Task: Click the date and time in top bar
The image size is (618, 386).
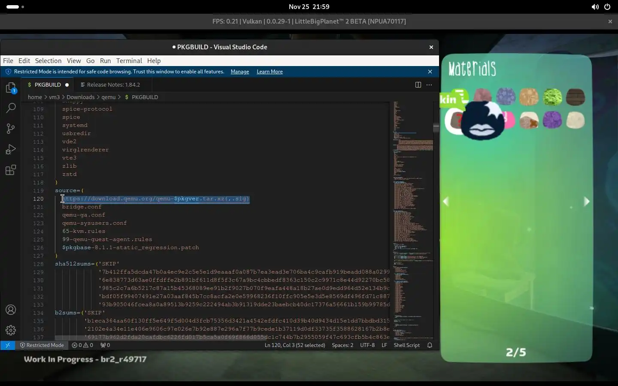Action: tap(309, 7)
